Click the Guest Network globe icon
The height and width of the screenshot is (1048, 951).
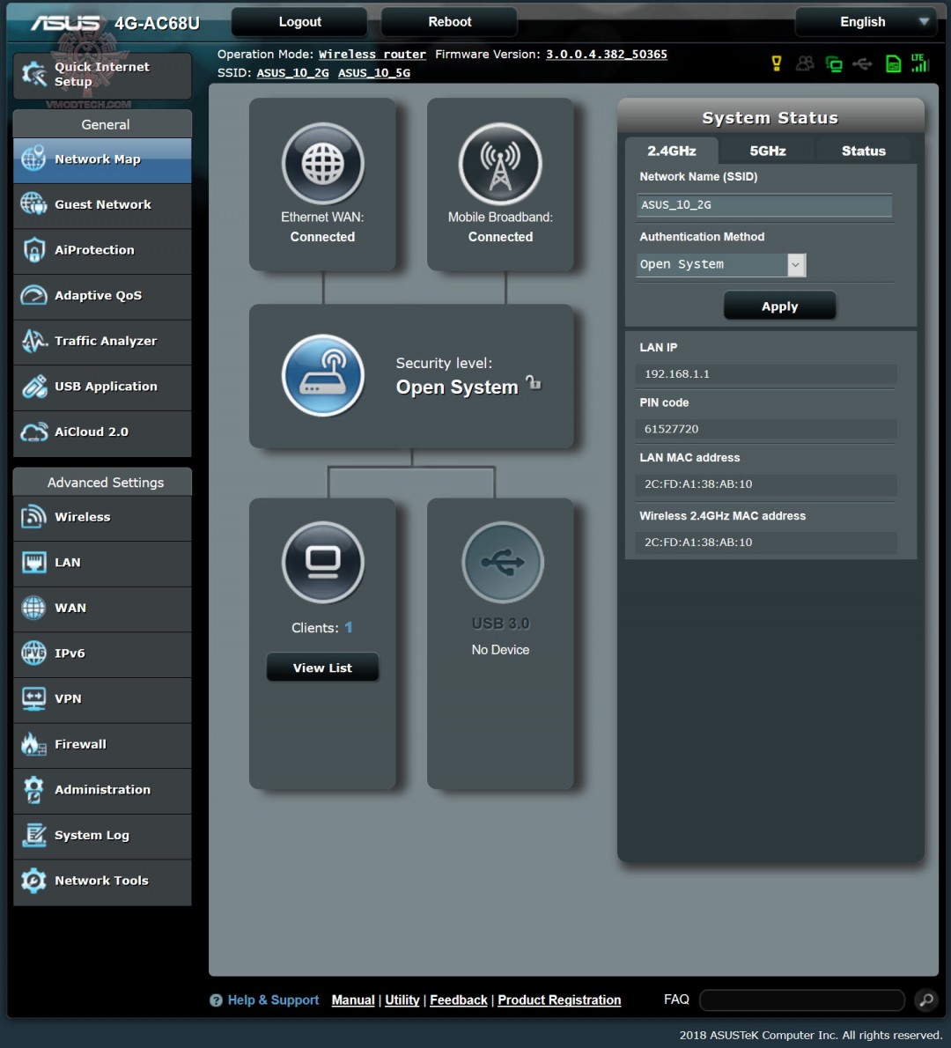click(33, 203)
